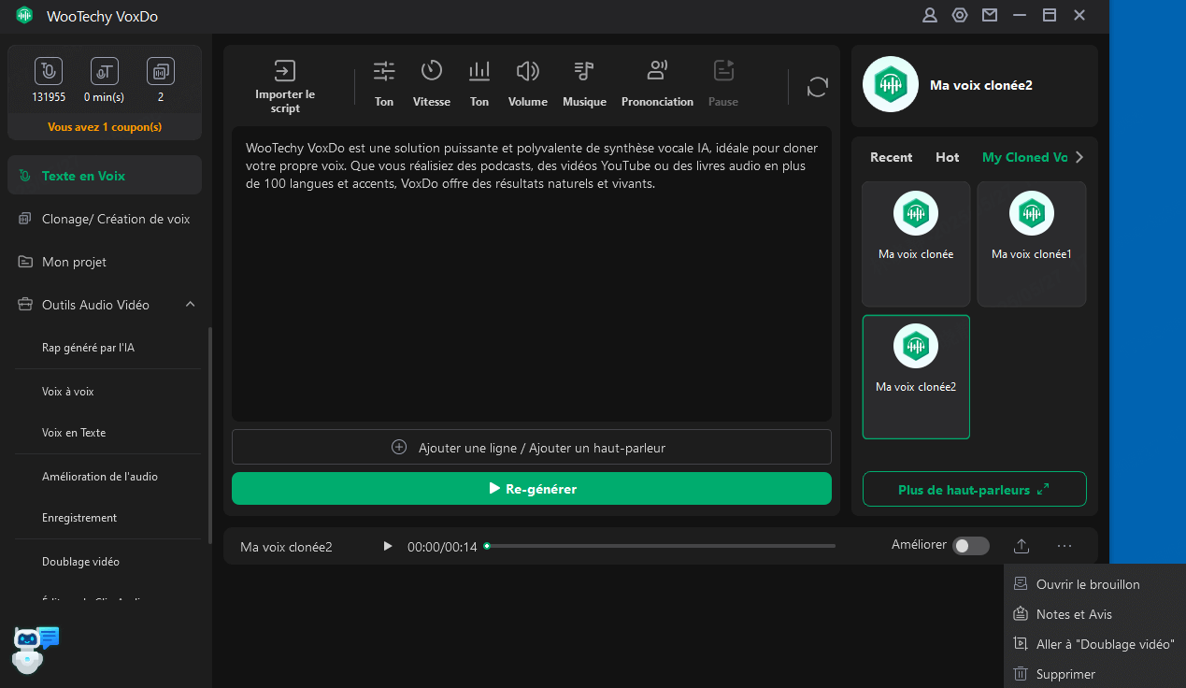1186x688 pixels.
Task: Open the Prononciation tool
Action: coord(657,84)
